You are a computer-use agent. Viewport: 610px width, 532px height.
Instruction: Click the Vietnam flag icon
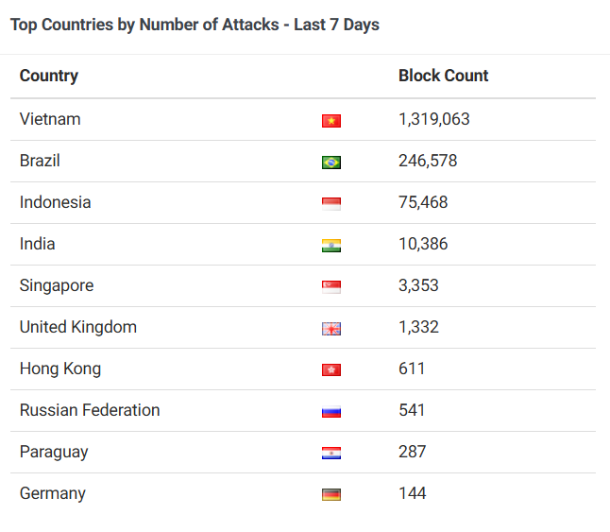330,121
